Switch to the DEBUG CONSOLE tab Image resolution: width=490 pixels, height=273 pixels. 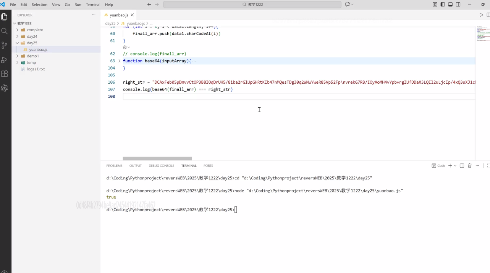tap(161, 166)
